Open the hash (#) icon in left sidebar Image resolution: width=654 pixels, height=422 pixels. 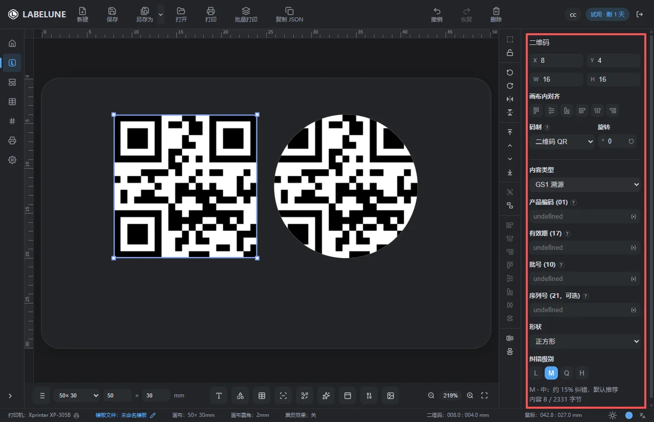tap(12, 121)
